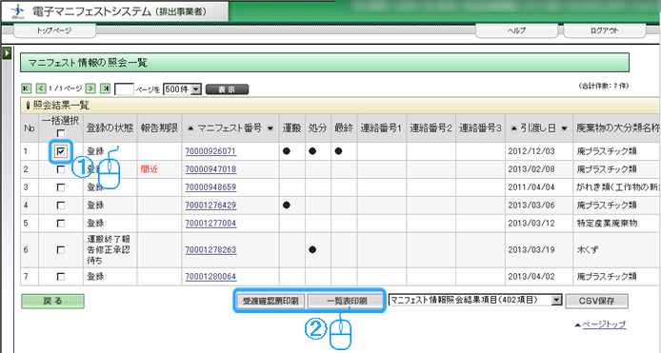Click previous page arrow icon

41,88
